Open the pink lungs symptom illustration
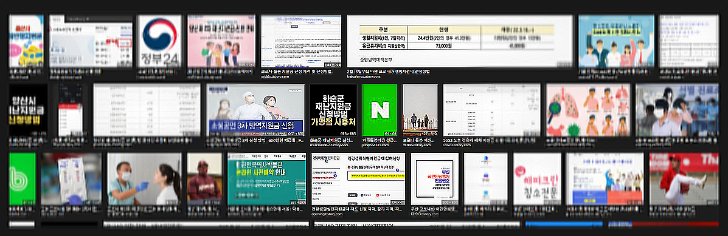The width and height of the screenshot is (728, 236). [588, 110]
